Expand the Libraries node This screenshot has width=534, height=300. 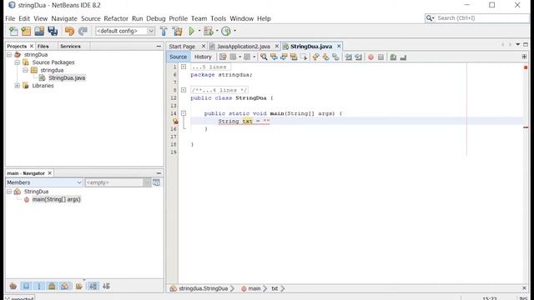pos(17,86)
